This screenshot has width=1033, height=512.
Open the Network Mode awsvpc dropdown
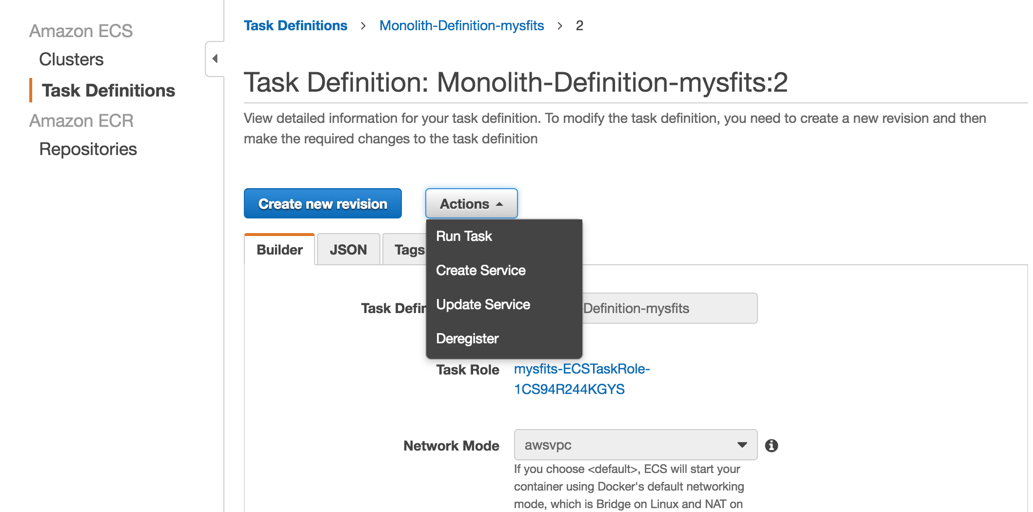(x=636, y=445)
